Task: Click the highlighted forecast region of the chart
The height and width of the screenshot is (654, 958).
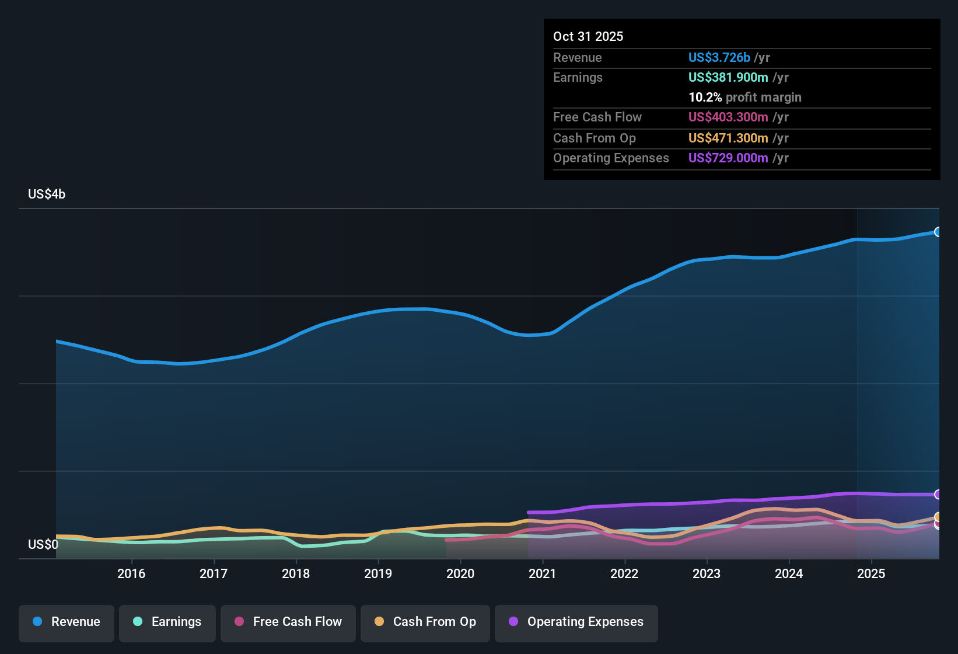Action: 898,380
